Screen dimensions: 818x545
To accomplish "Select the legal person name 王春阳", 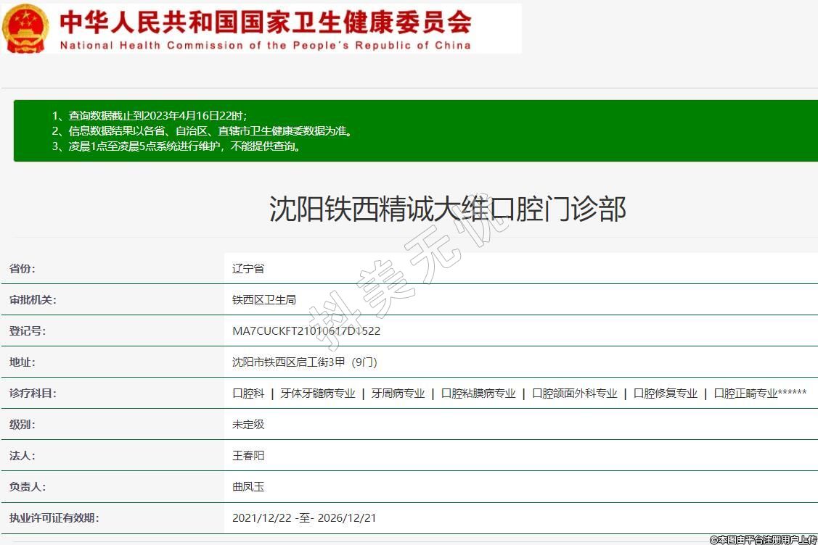I will [248, 456].
